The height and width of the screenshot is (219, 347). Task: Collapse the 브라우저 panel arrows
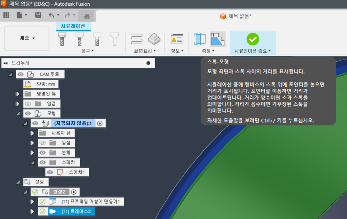(x=5, y=63)
